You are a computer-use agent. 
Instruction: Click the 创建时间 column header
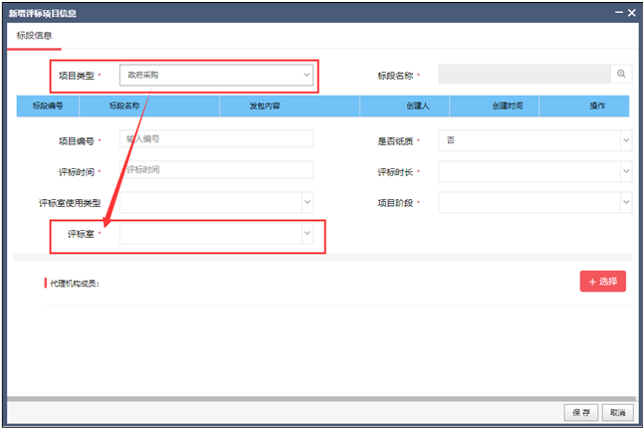click(508, 106)
